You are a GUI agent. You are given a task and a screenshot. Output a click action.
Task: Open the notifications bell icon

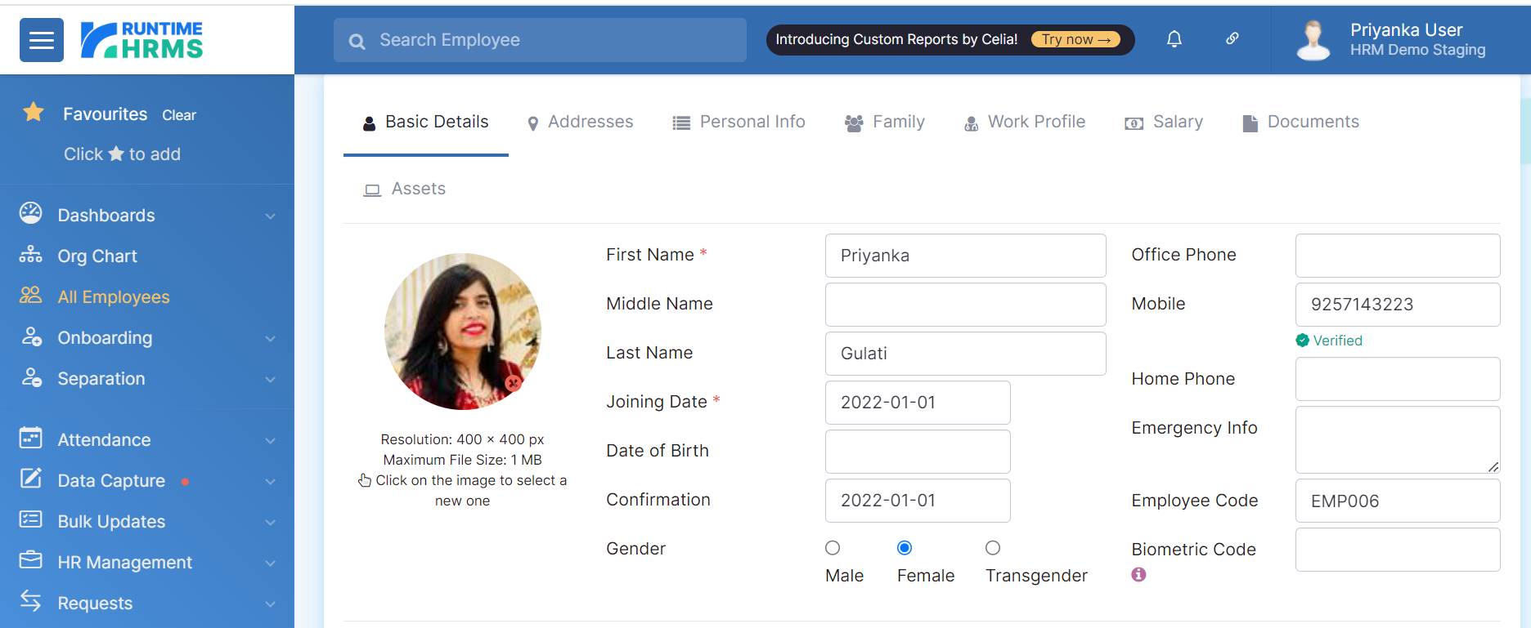tap(1174, 39)
